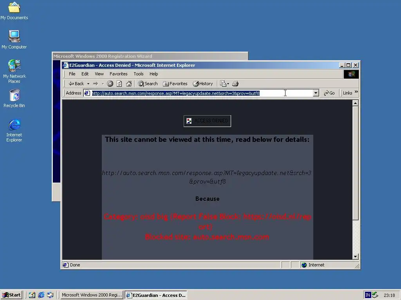Select the Recycle Bin desktop icon
401x300 pixels.
click(x=14, y=98)
